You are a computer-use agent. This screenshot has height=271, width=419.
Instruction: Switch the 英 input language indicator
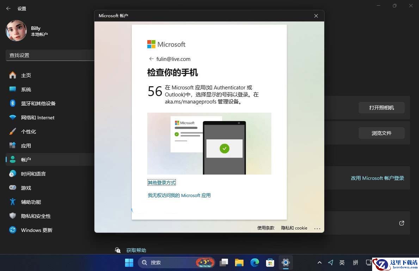(342, 263)
